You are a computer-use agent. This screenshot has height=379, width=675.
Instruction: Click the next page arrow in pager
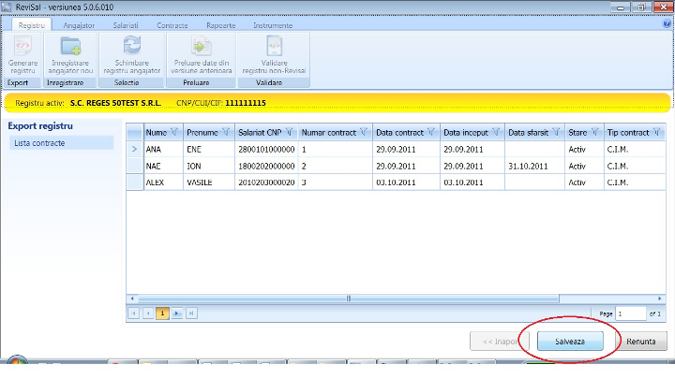(x=177, y=313)
